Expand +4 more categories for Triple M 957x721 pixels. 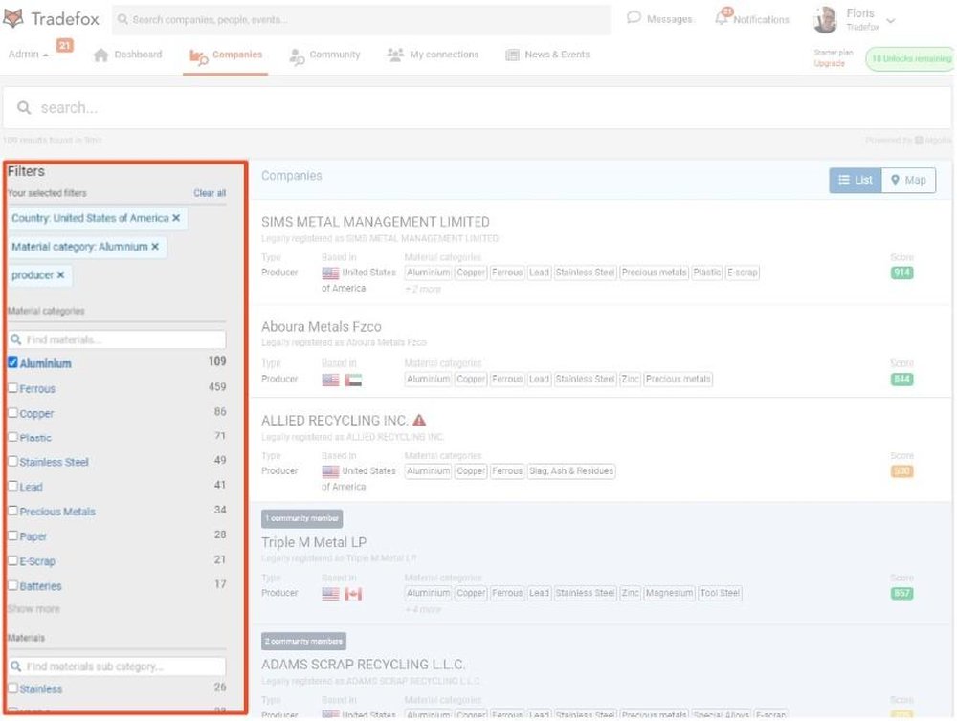pyautogui.click(x=423, y=609)
